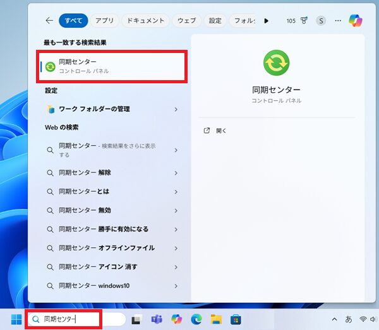This screenshot has width=379, height=330.
Task: Switch to the ドキュメント filter tab
Action: tap(145, 21)
